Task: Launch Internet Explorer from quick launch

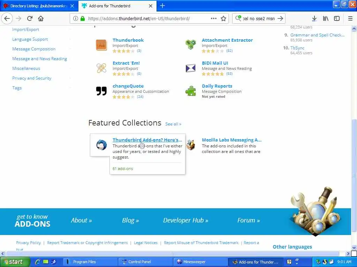Action: 38,262
